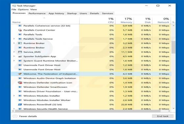Select the Welcome. The Federation of Independ... row
Image resolution: width=184 pixels, height=124 pixels.
(91, 74)
